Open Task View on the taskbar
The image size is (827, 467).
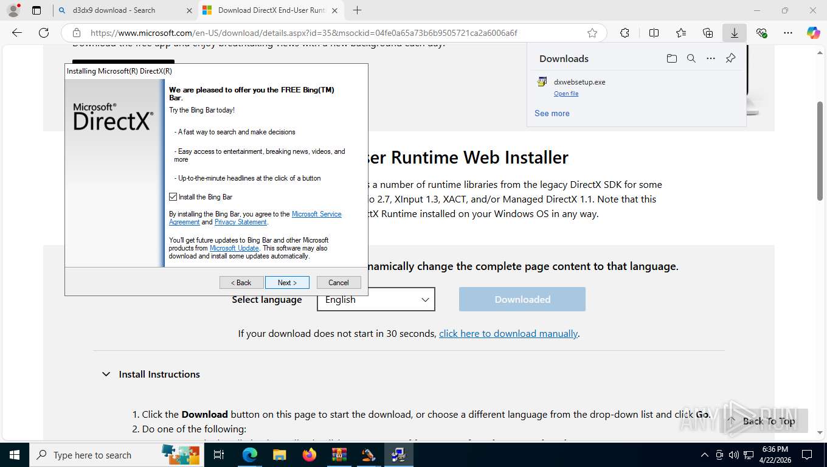[x=219, y=455]
